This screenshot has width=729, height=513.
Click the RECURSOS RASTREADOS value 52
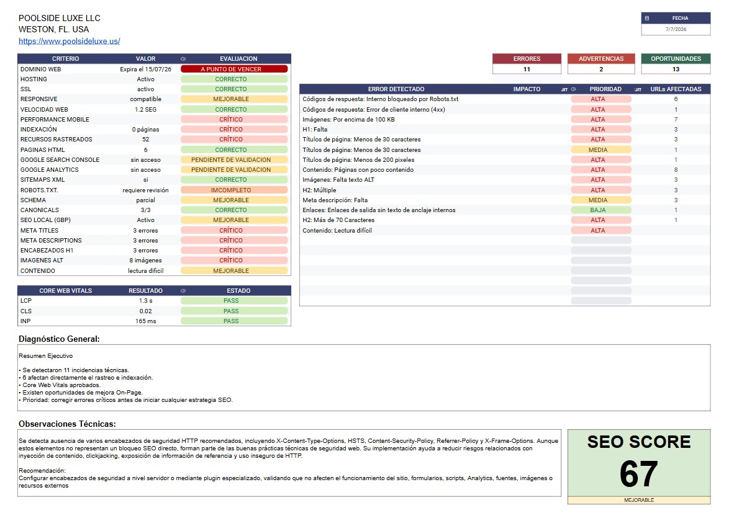tap(145, 140)
